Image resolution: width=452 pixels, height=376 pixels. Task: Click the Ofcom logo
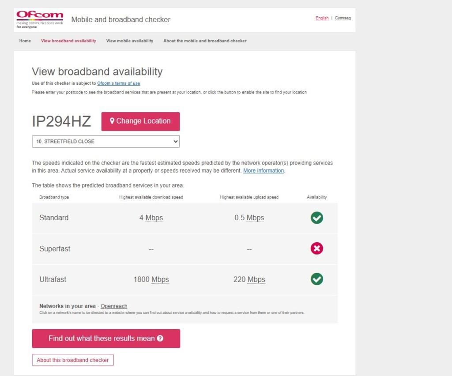point(40,20)
